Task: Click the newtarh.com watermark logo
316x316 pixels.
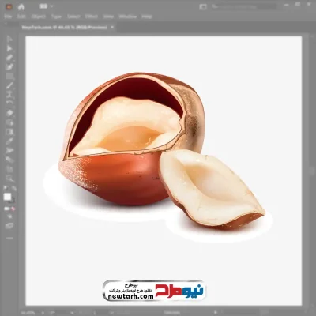Action: pos(153,291)
